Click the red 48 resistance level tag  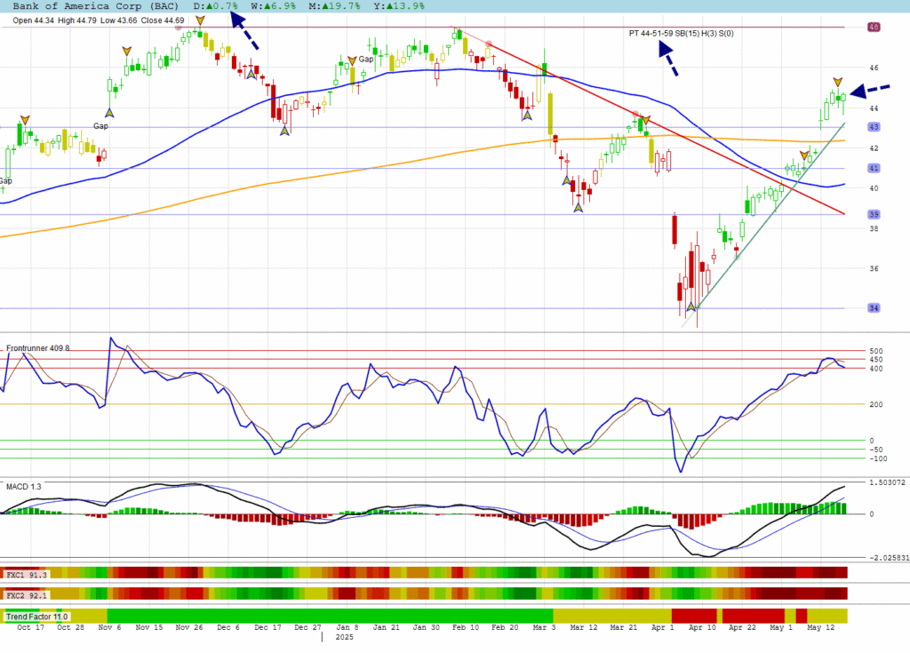(874, 27)
